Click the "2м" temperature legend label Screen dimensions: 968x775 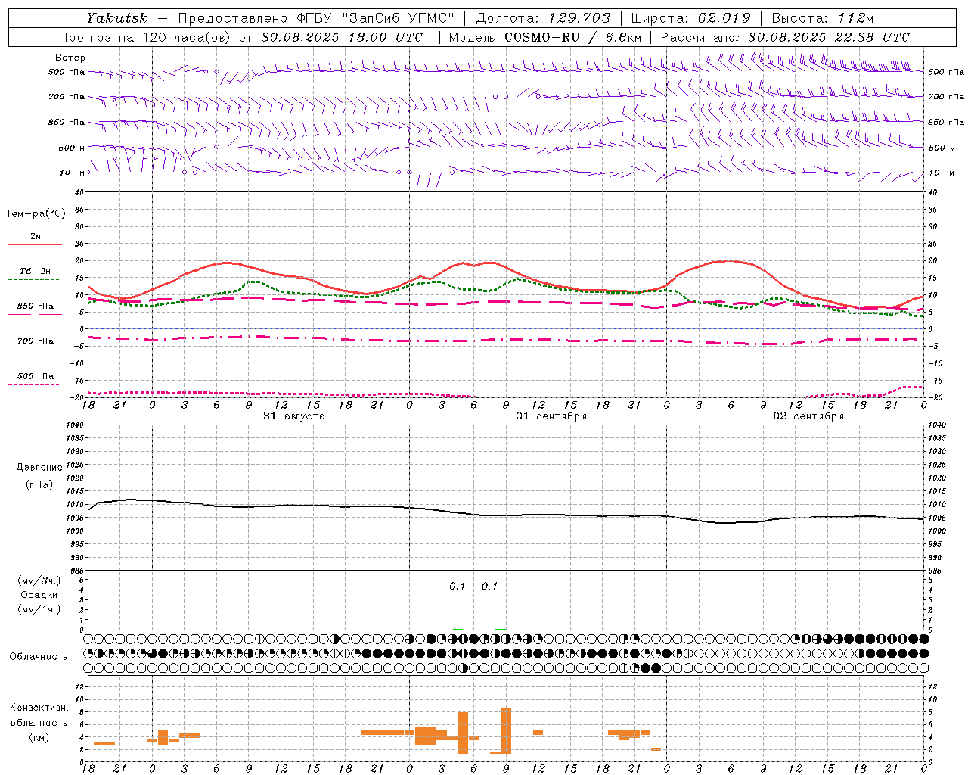click(36, 237)
